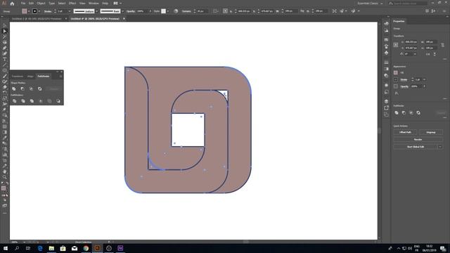The width and height of the screenshot is (450, 253).
Task: Click Trim in floating Pathfinder panel
Action: coord(23,101)
